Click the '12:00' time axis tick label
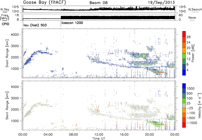202x140 pixels. click(x=99, y=135)
